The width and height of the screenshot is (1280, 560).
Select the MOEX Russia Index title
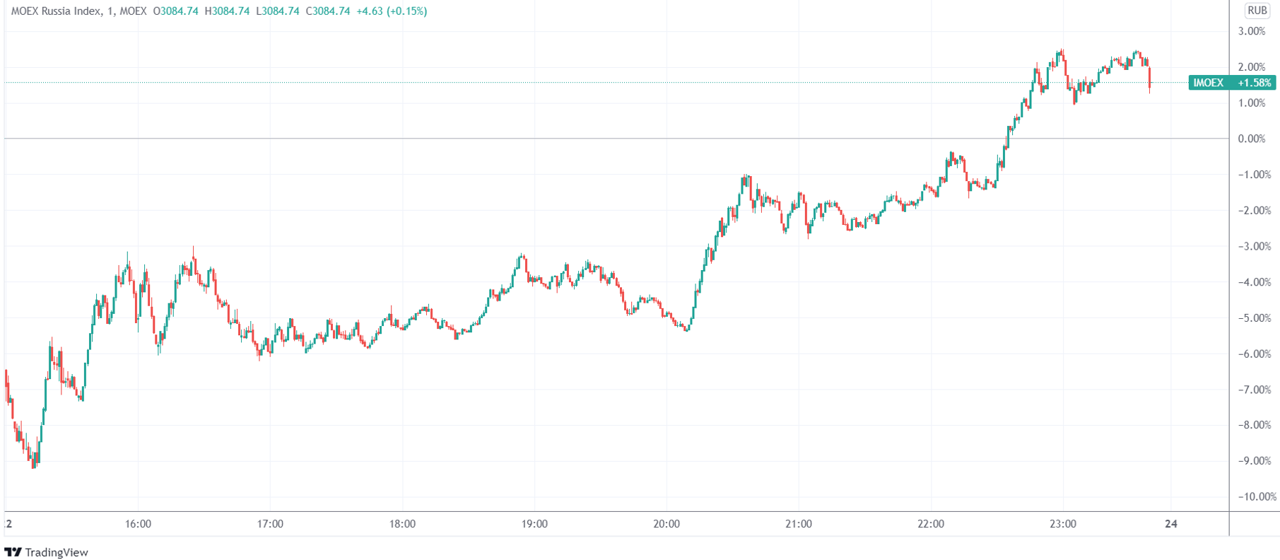[57, 11]
